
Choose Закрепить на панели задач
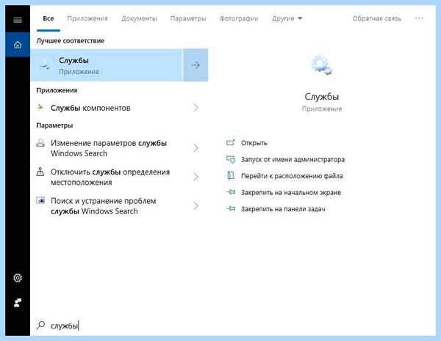283,209
